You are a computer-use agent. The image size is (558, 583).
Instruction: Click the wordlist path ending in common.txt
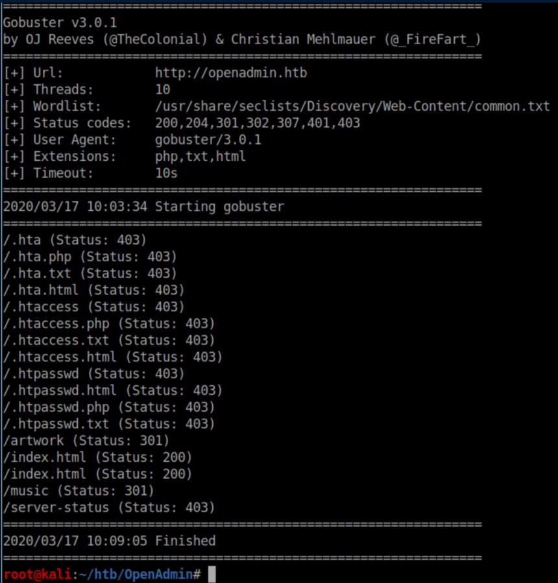[352, 106]
